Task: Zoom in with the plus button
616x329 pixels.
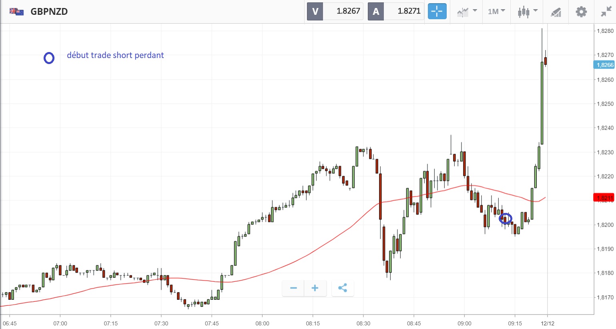Action: [x=315, y=288]
